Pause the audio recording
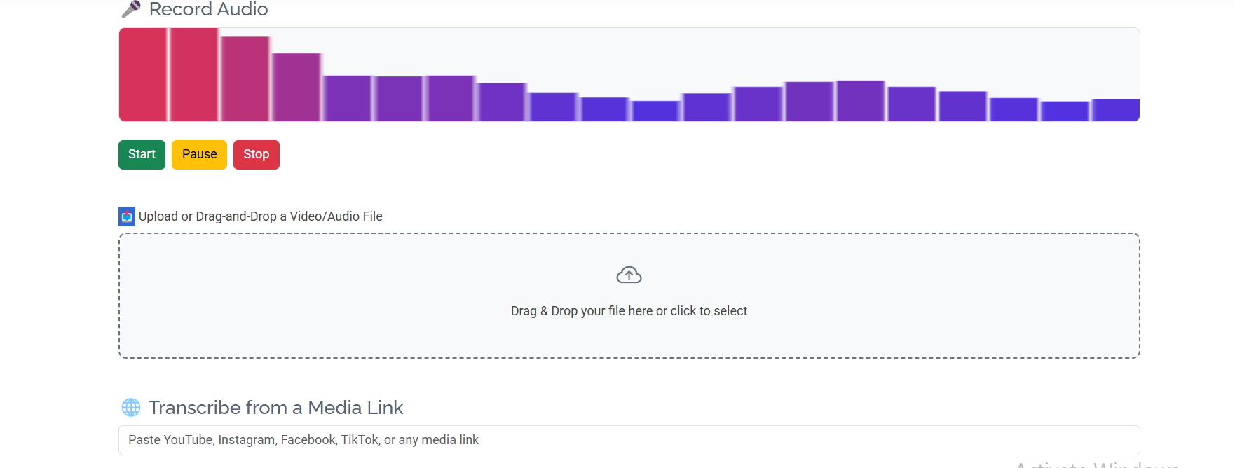Image resolution: width=1235 pixels, height=468 pixels. pos(199,154)
